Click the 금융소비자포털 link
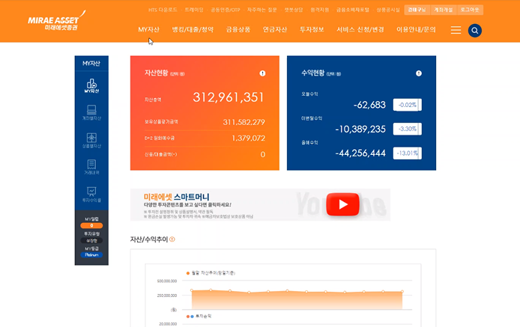 (x=352, y=10)
